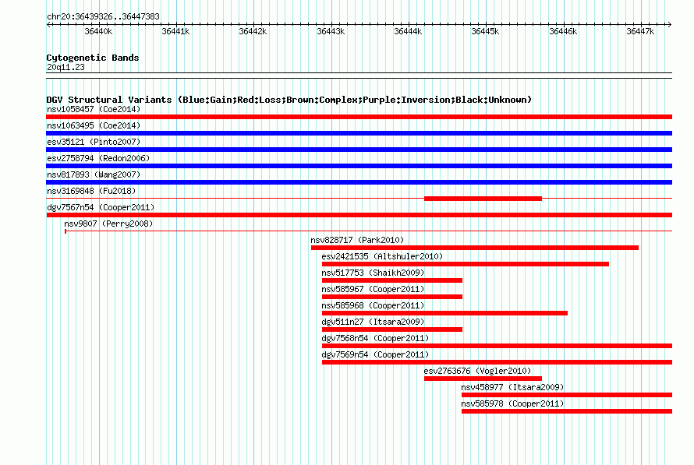The image size is (694, 465).
Task: Select the blue bar under nsv817893
Action: point(359,182)
